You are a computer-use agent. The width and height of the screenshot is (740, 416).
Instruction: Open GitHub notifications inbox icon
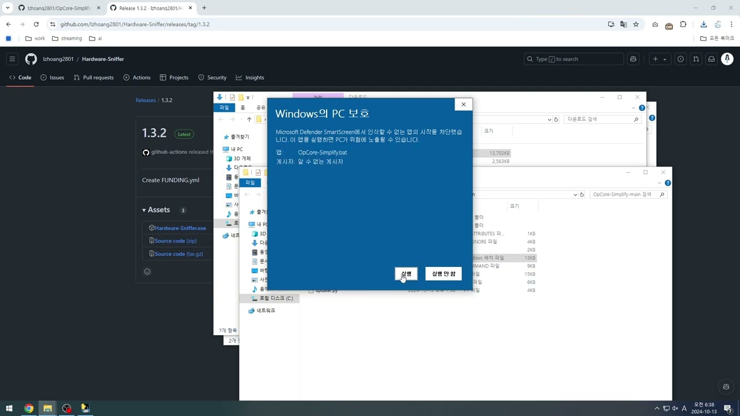coord(712,59)
